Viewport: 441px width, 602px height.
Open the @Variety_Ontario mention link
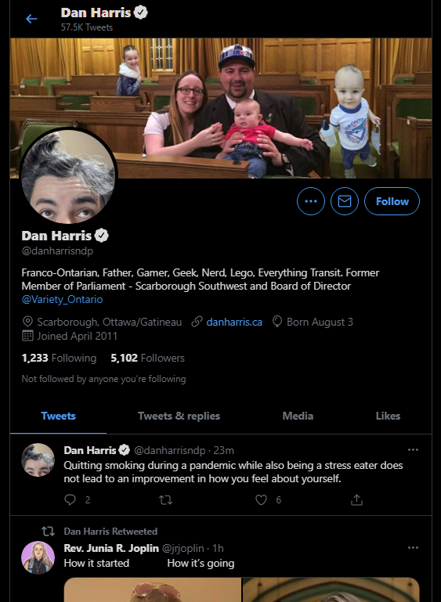62,300
